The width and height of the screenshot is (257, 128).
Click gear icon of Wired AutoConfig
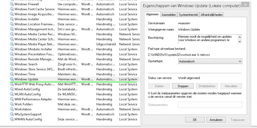(12, 89)
